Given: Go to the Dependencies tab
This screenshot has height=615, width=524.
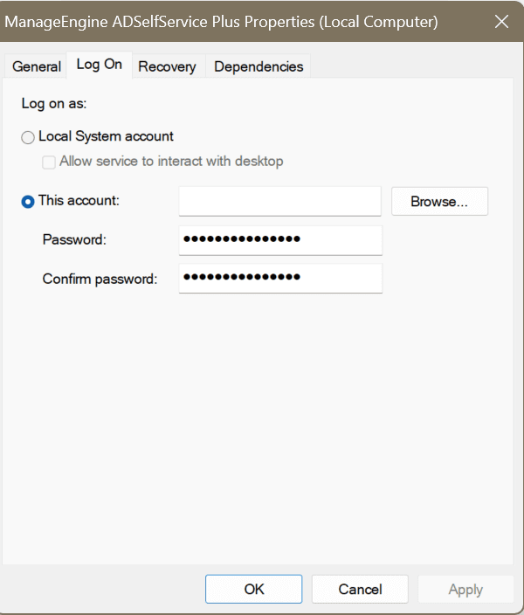Looking at the screenshot, I should point(259,66).
